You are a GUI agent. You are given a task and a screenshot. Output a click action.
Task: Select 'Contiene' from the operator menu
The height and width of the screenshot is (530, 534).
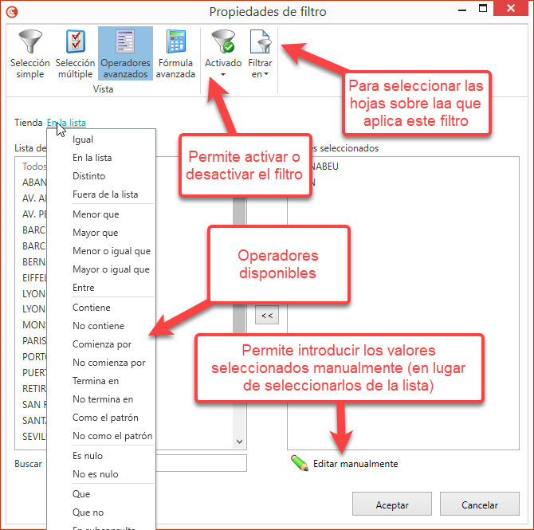pyautogui.click(x=92, y=308)
